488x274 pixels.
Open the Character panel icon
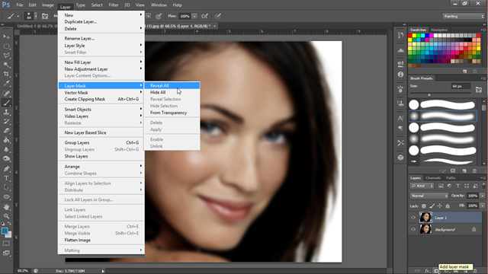click(x=400, y=118)
